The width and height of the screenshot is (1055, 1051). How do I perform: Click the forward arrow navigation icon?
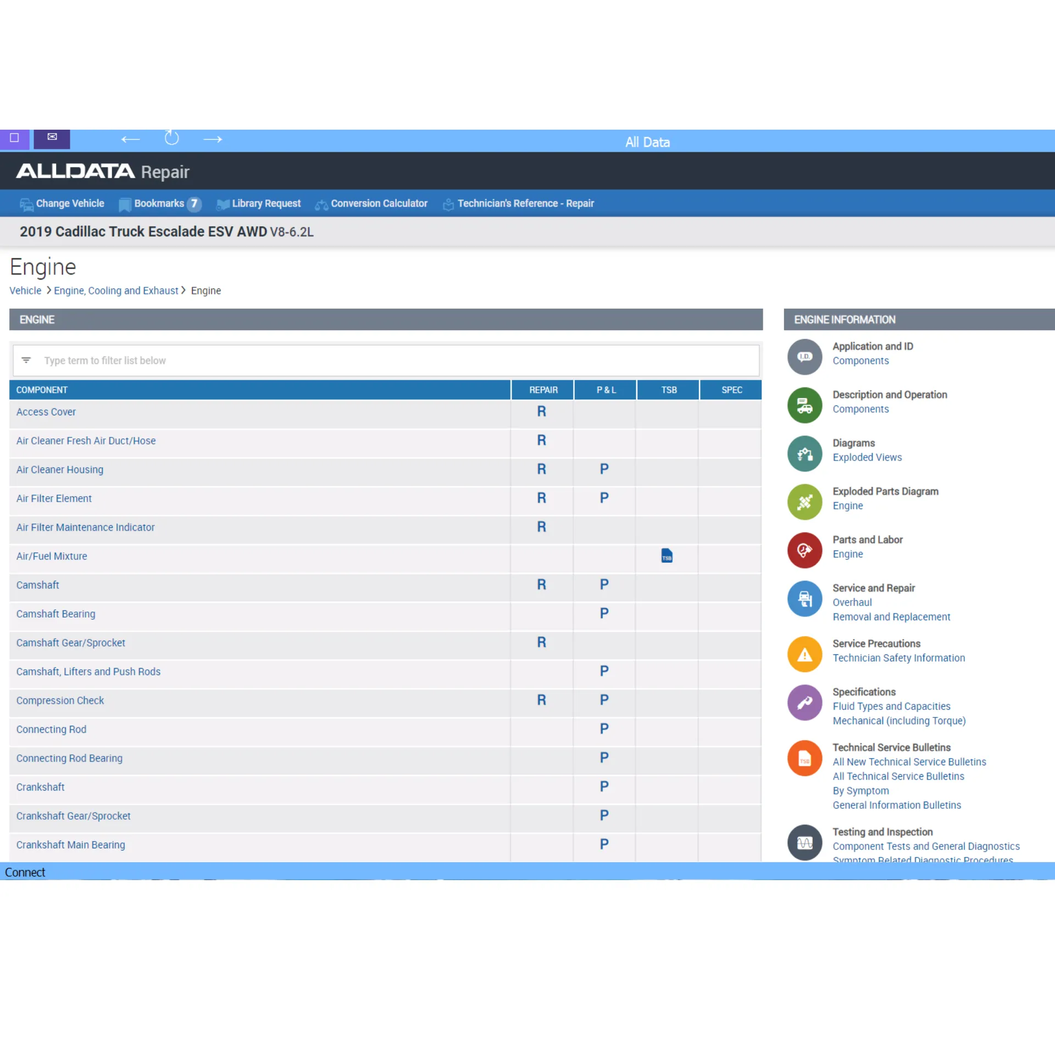(x=213, y=140)
